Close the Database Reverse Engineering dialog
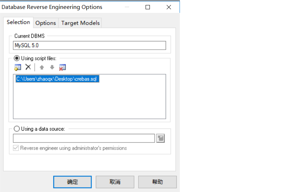 click(169, 7)
